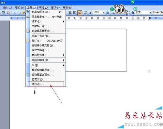The width and height of the screenshot is (163, 129).
Task: Choose 自定义 (Customize) menu entry
Action: (x=46, y=79)
